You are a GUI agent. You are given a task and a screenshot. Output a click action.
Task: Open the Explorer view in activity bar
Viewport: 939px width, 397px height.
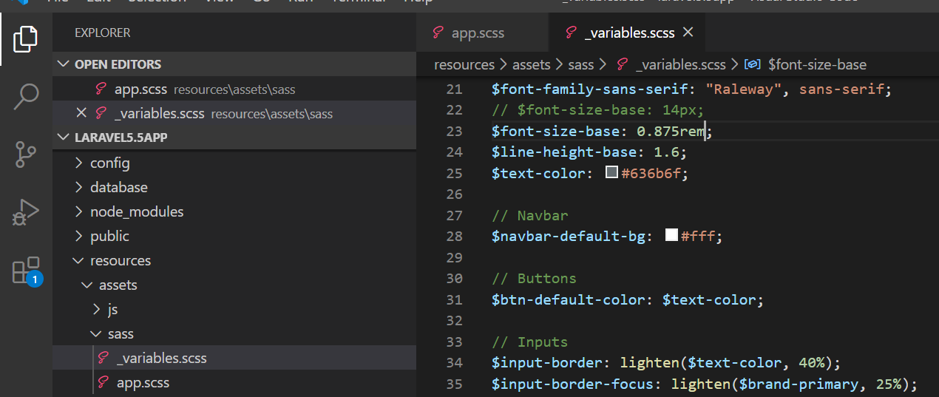click(26, 38)
